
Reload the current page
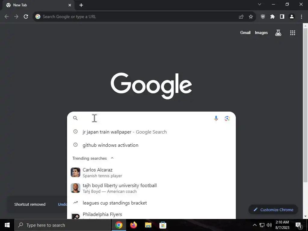(x=26, y=17)
